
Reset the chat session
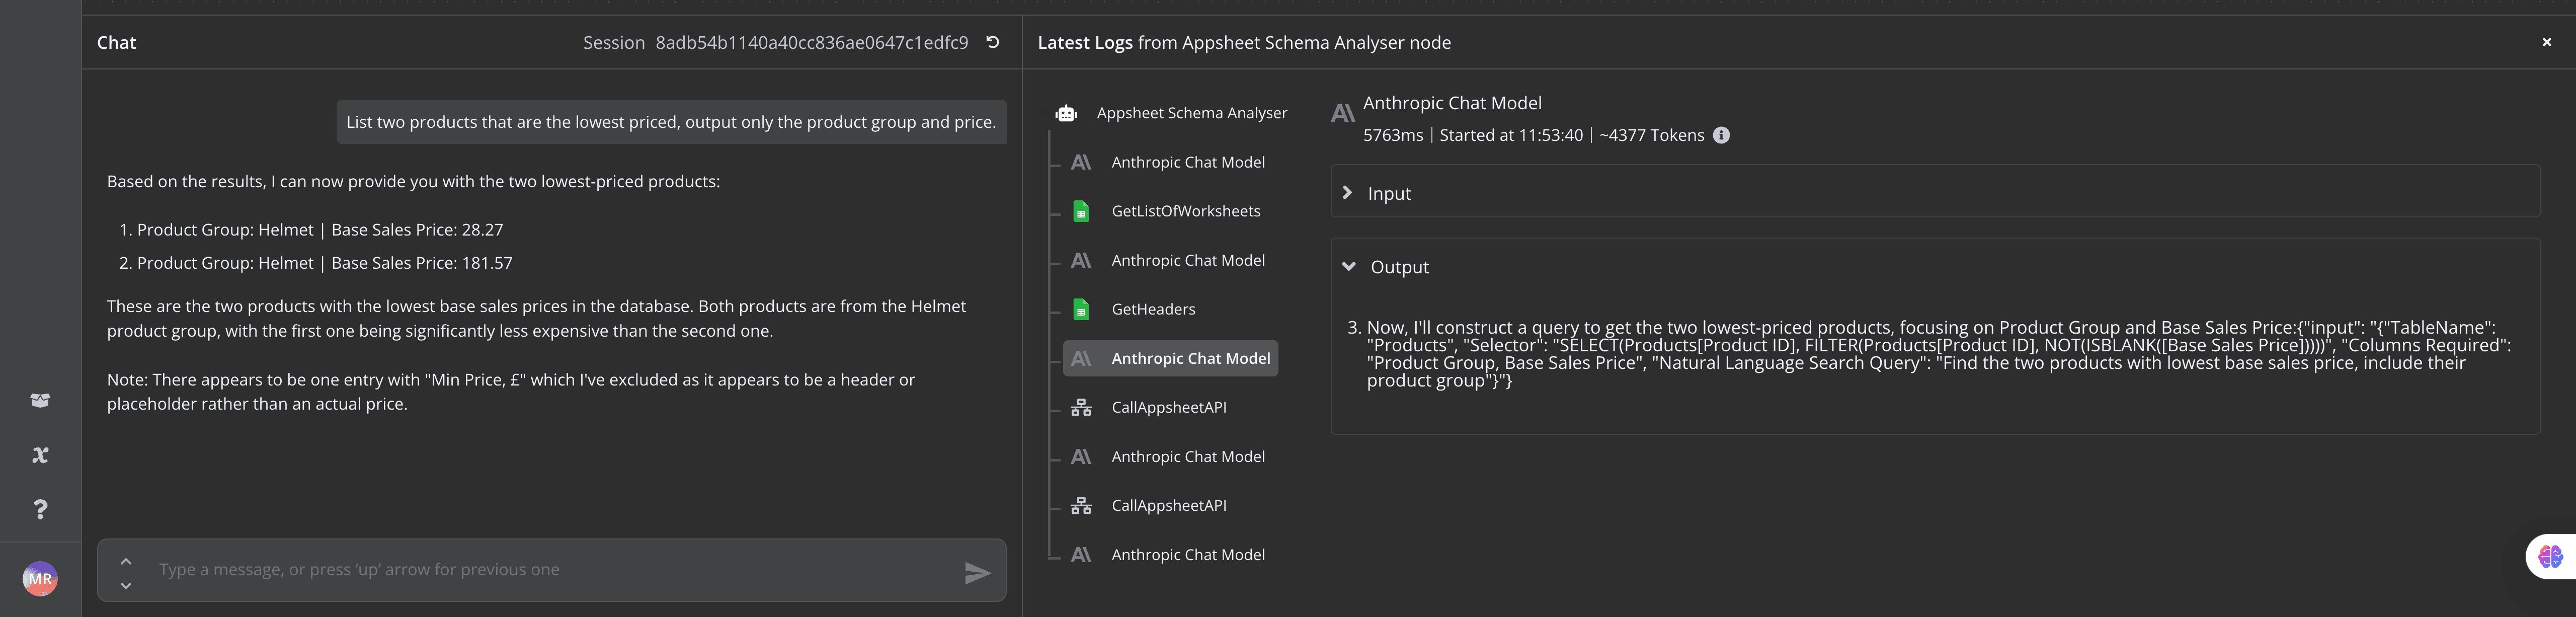992,42
